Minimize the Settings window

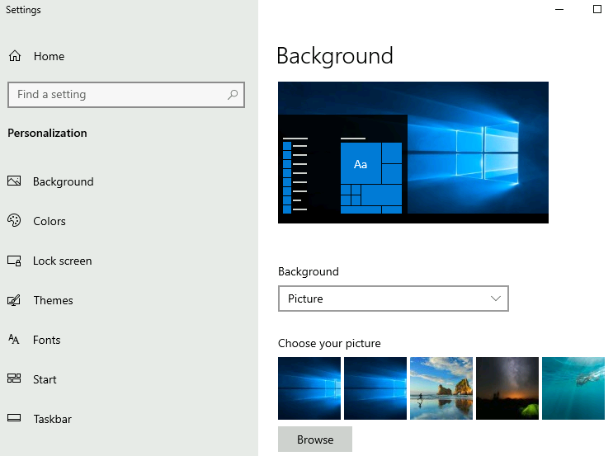coord(559,10)
